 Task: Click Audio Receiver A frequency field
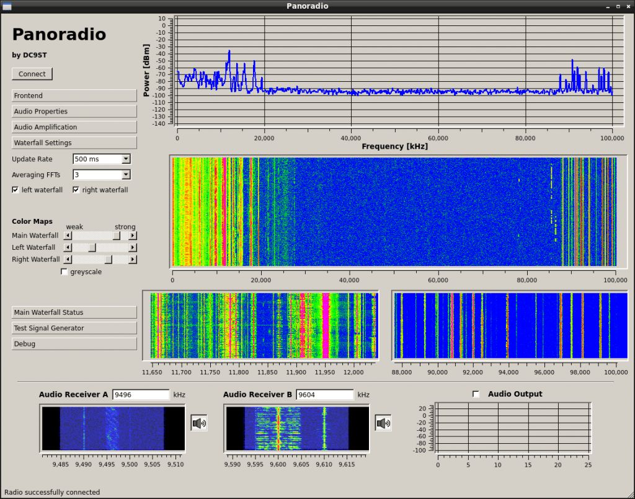(x=140, y=395)
